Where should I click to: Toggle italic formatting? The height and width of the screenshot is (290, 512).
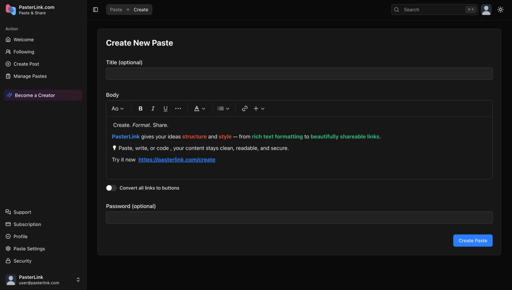(153, 109)
